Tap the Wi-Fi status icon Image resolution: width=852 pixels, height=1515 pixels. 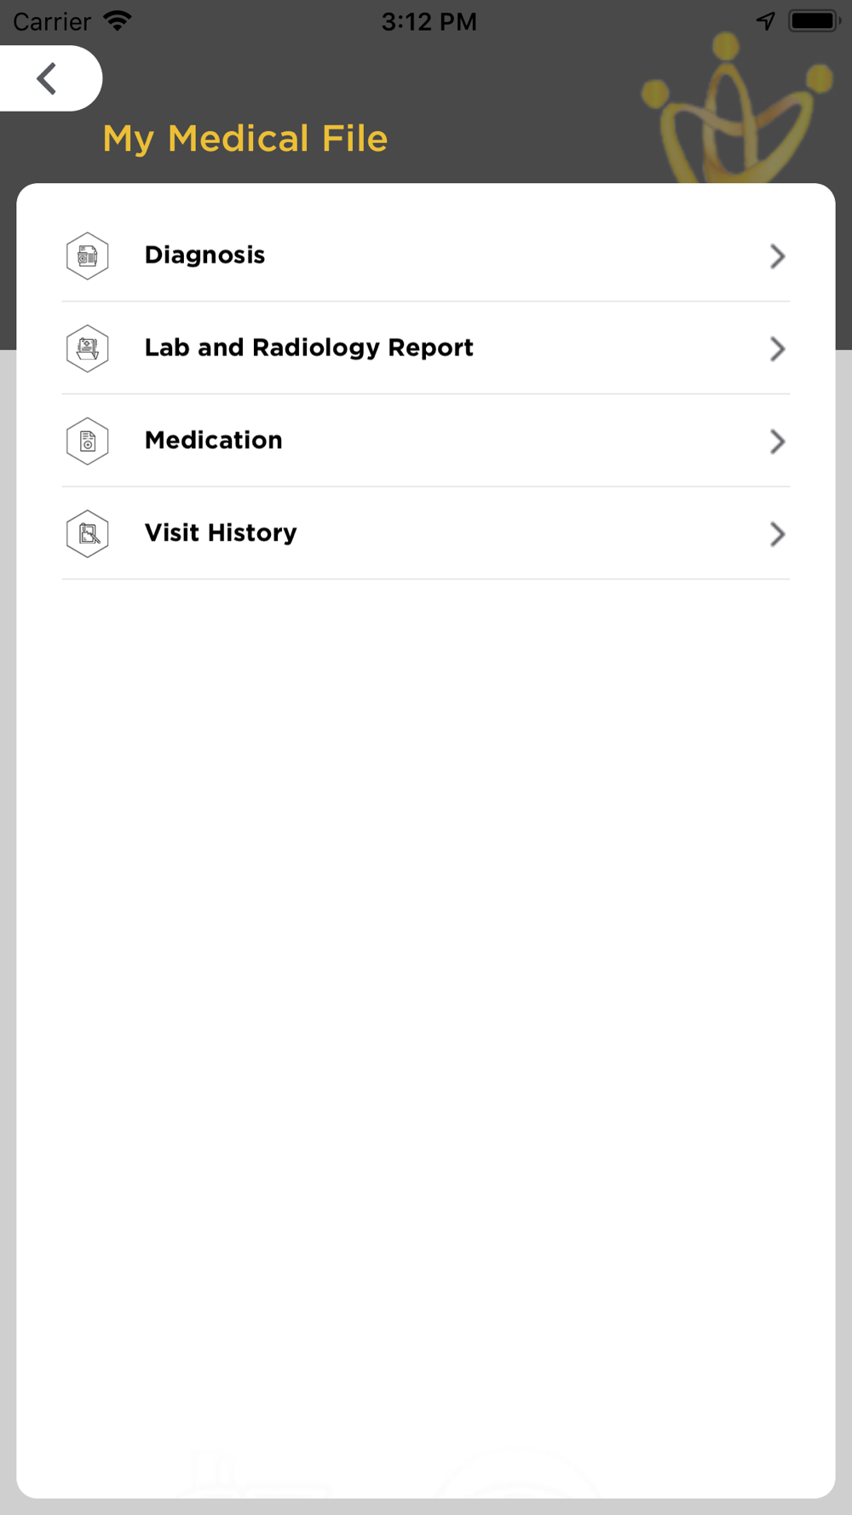click(x=117, y=20)
